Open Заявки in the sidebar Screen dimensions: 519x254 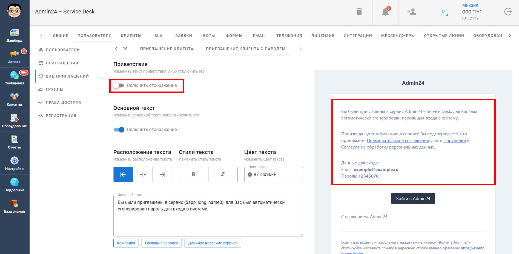(x=15, y=57)
